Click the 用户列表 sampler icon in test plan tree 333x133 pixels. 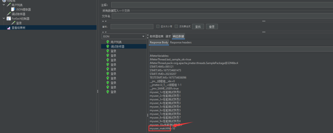tap(9, 5)
